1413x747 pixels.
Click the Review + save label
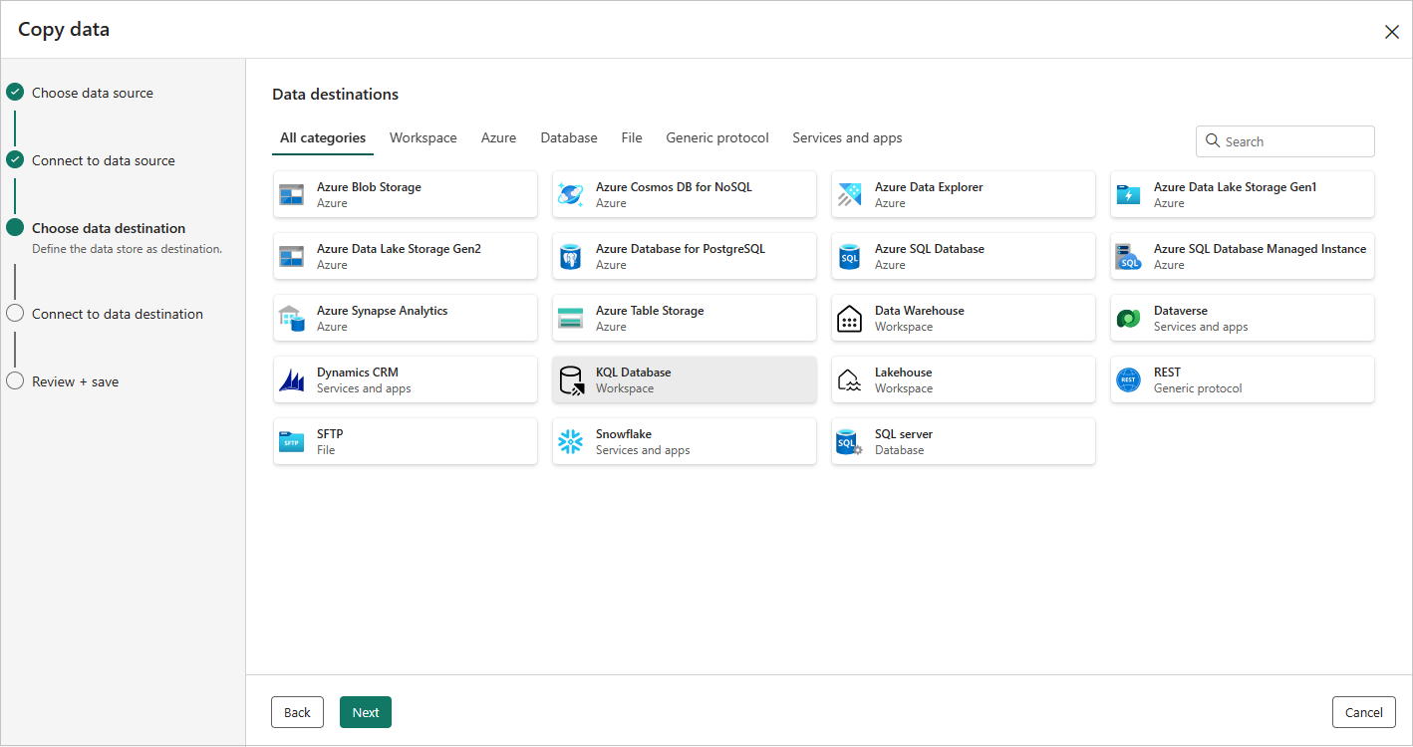click(75, 381)
